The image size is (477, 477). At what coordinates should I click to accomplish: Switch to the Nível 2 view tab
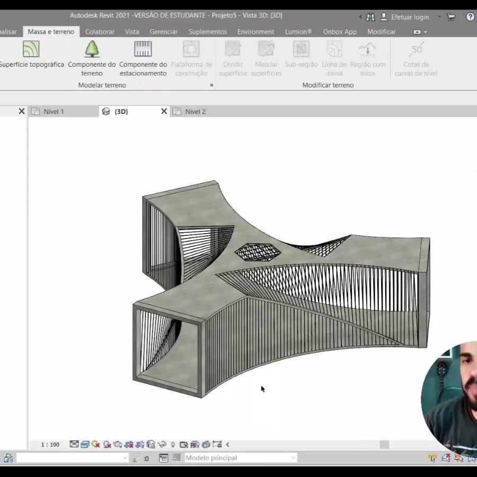coord(195,112)
